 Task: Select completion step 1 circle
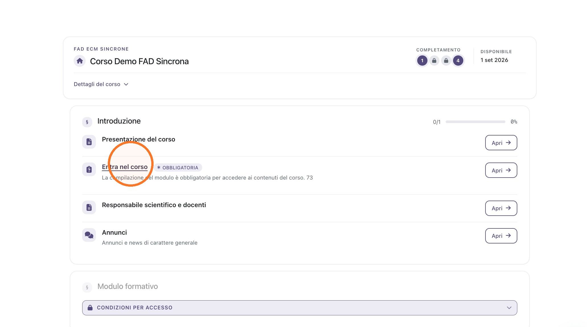tap(422, 61)
